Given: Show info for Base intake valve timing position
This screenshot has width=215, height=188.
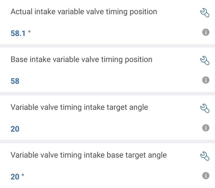Looking at the screenshot, I should (206, 80).
